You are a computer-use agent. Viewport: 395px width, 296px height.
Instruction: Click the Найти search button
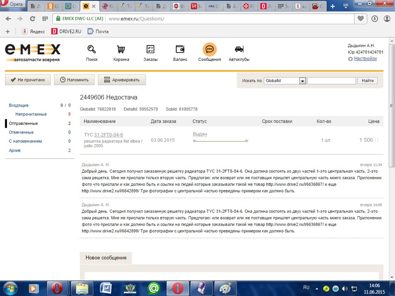coord(367,81)
